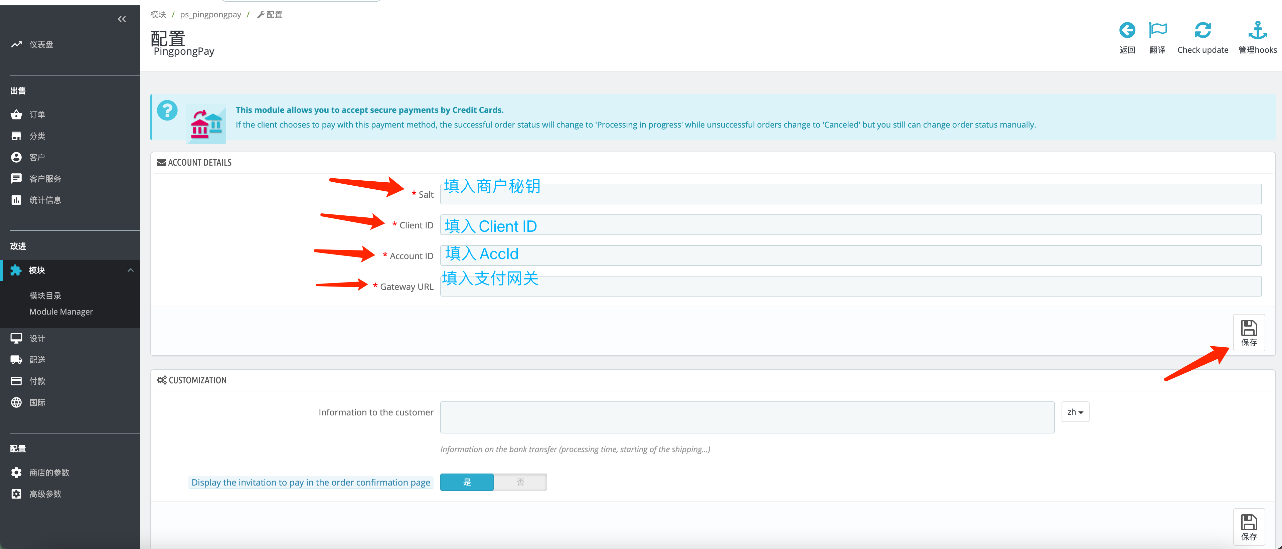This screenshot has height=549, width=1282.
Task: Collapse the 模块 sidebar section chevron
Action: (x=130, y=270)
